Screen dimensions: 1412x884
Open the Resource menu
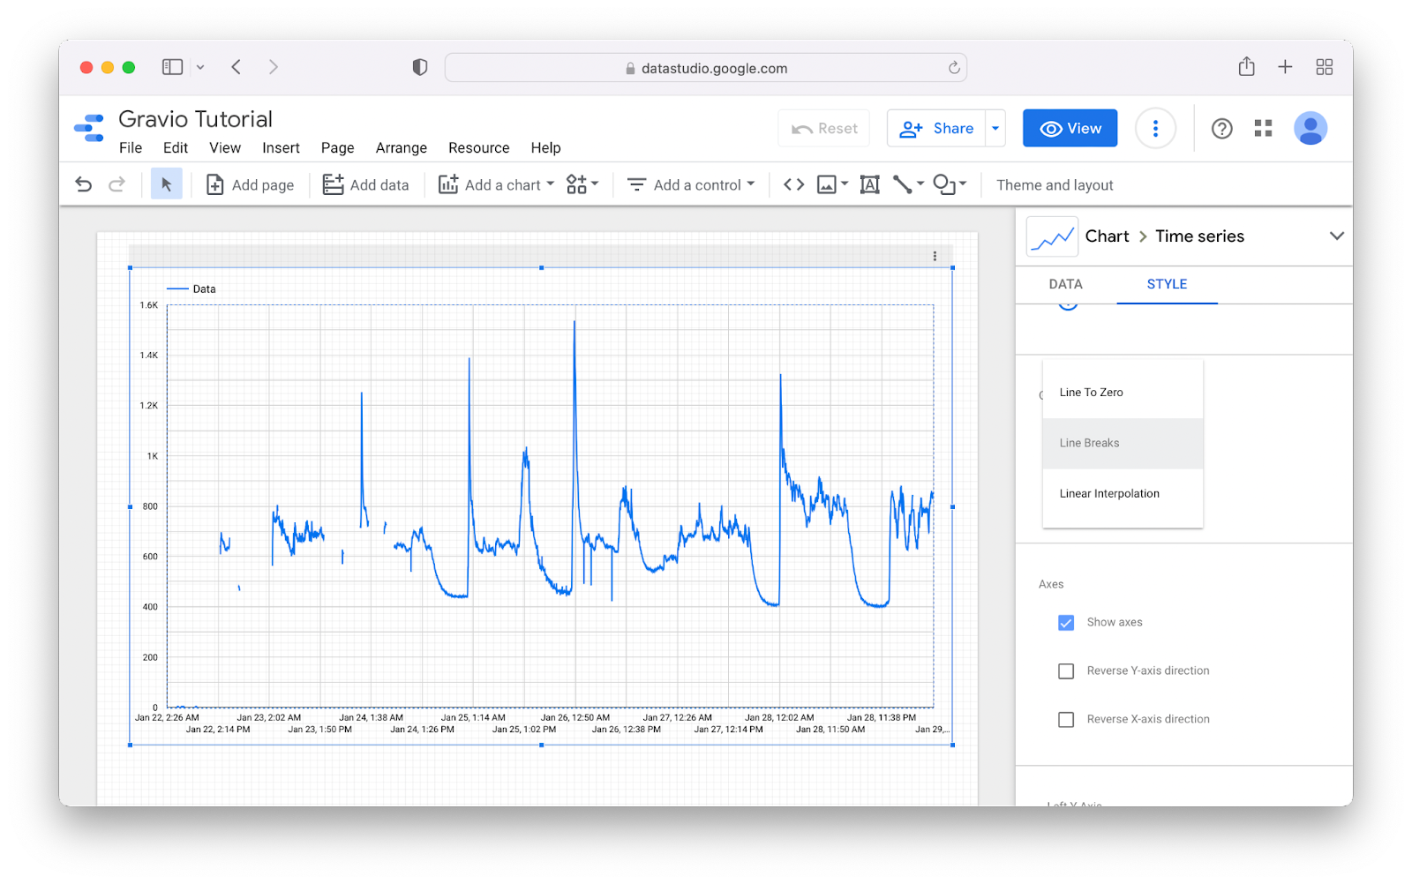pos(478,147)
